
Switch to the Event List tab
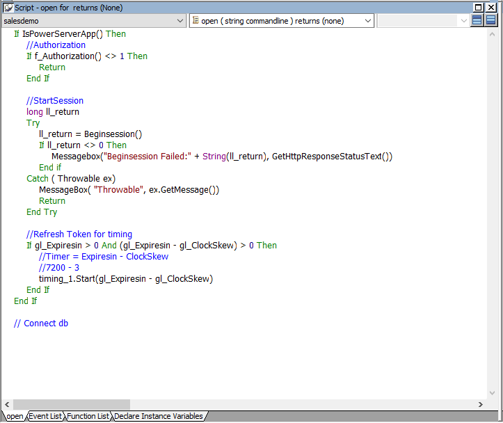[45, 416]
